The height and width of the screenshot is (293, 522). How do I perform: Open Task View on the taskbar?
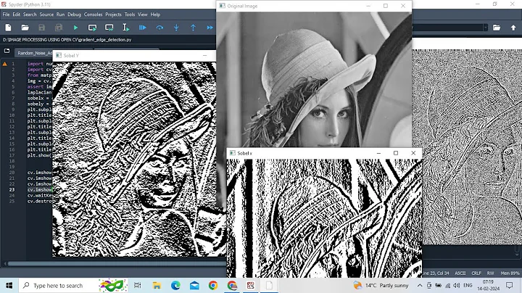137,285
